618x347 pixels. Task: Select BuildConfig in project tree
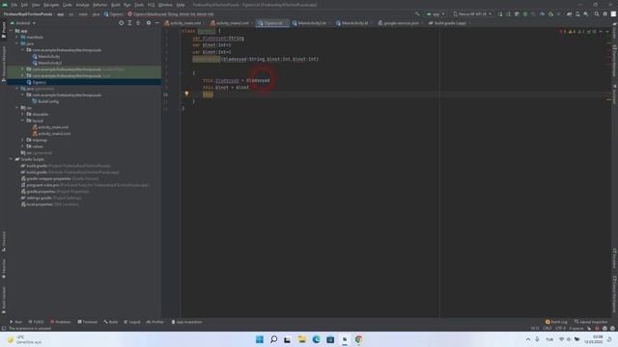[48, 101]
